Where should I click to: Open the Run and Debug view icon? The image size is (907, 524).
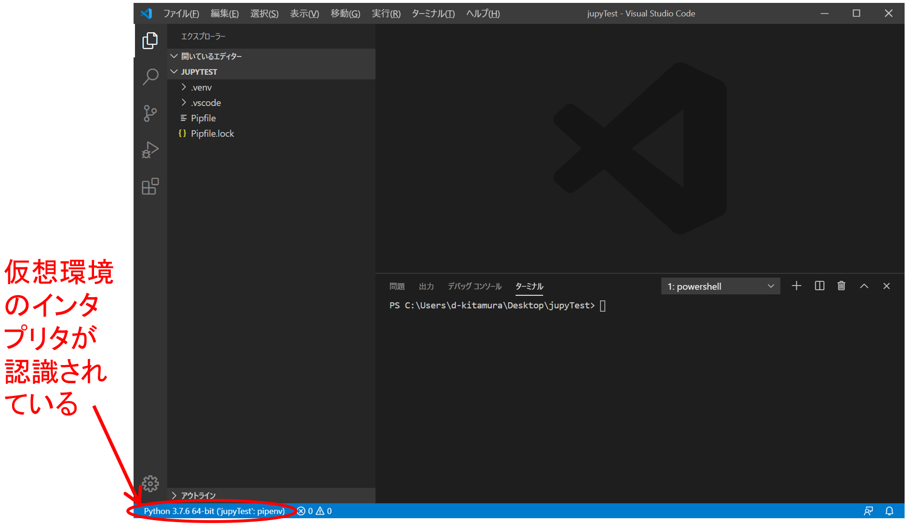[x=150, y=150]
